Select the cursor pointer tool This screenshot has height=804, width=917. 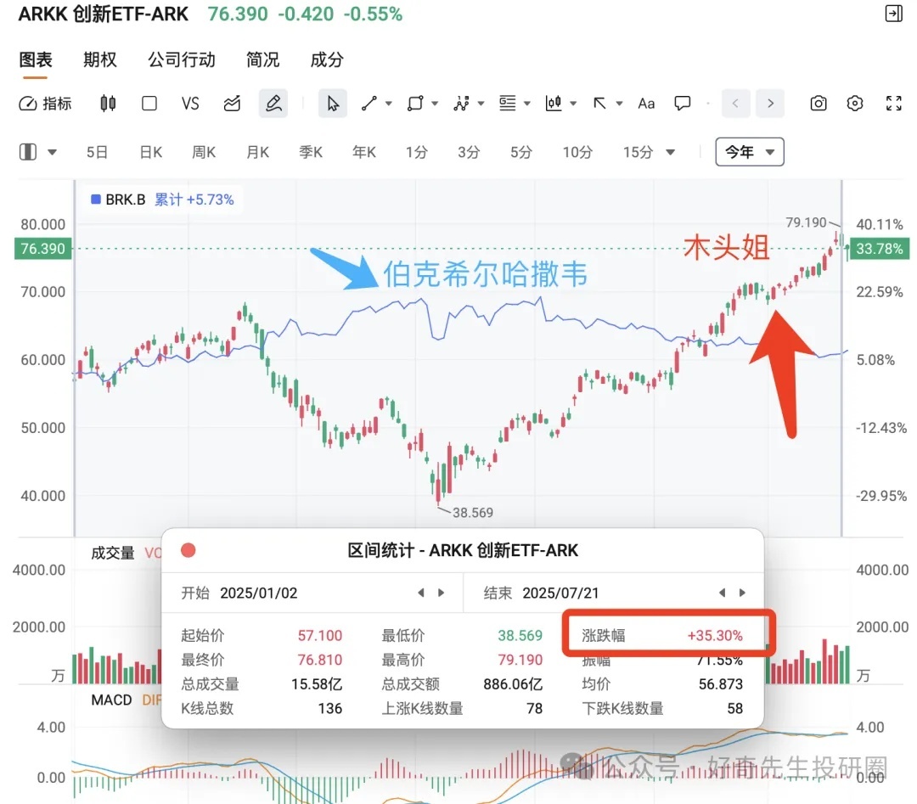[x=333, y=104]
